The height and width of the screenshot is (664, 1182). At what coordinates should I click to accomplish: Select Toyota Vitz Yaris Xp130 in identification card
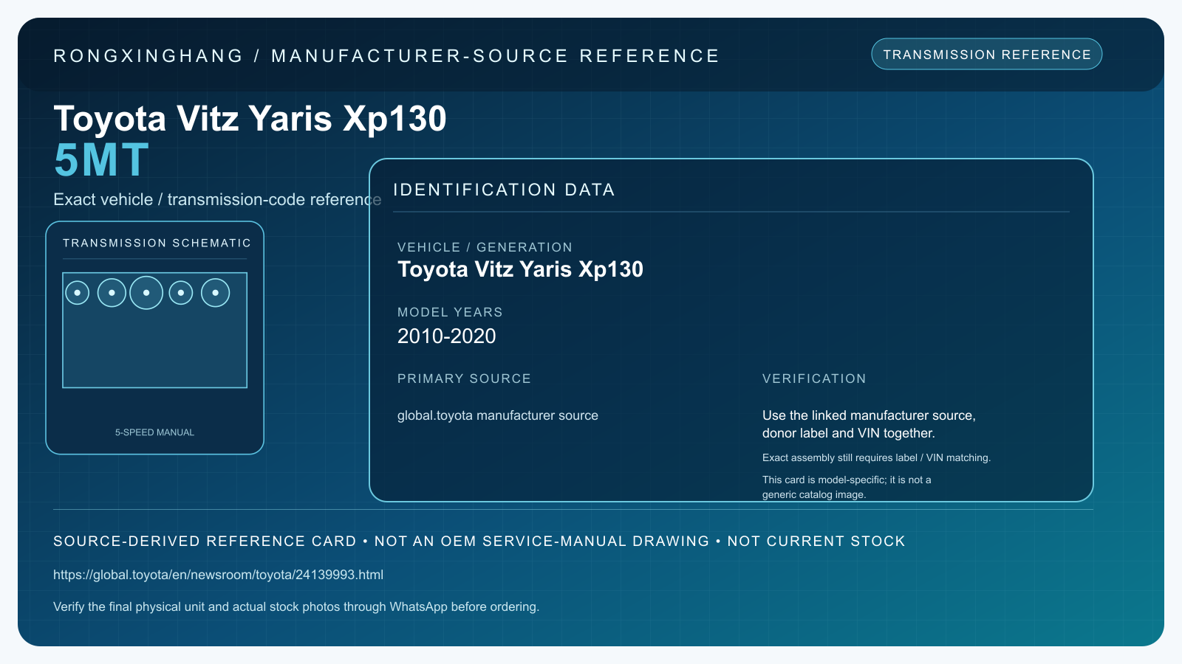[x=520, y=269]
